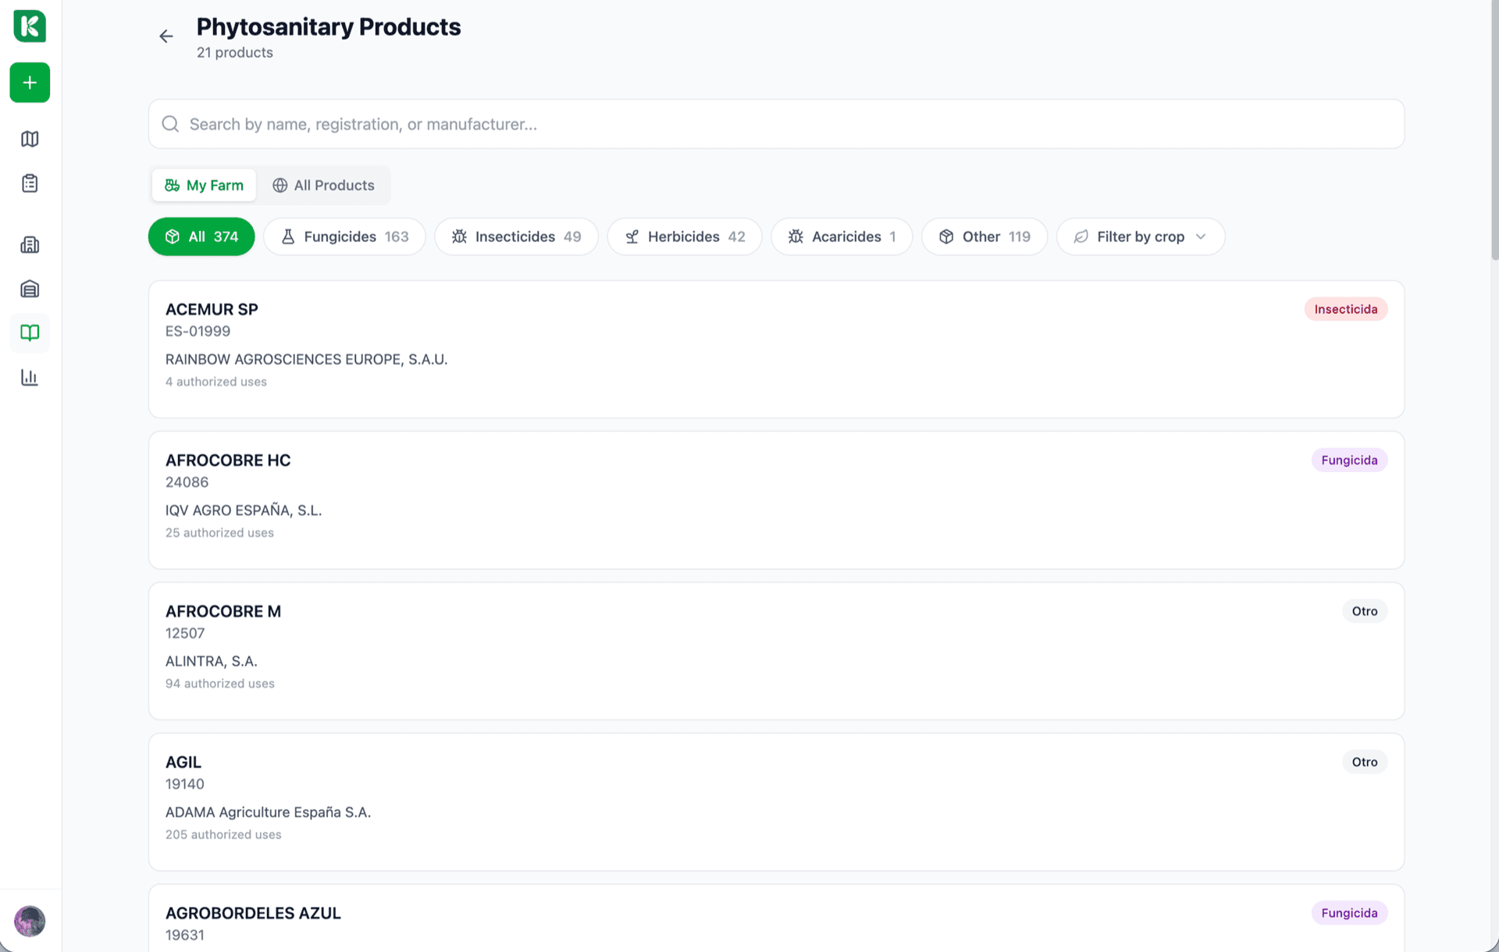Toggle the My Farm filter
1499x952 pixels.
point(203,185)
